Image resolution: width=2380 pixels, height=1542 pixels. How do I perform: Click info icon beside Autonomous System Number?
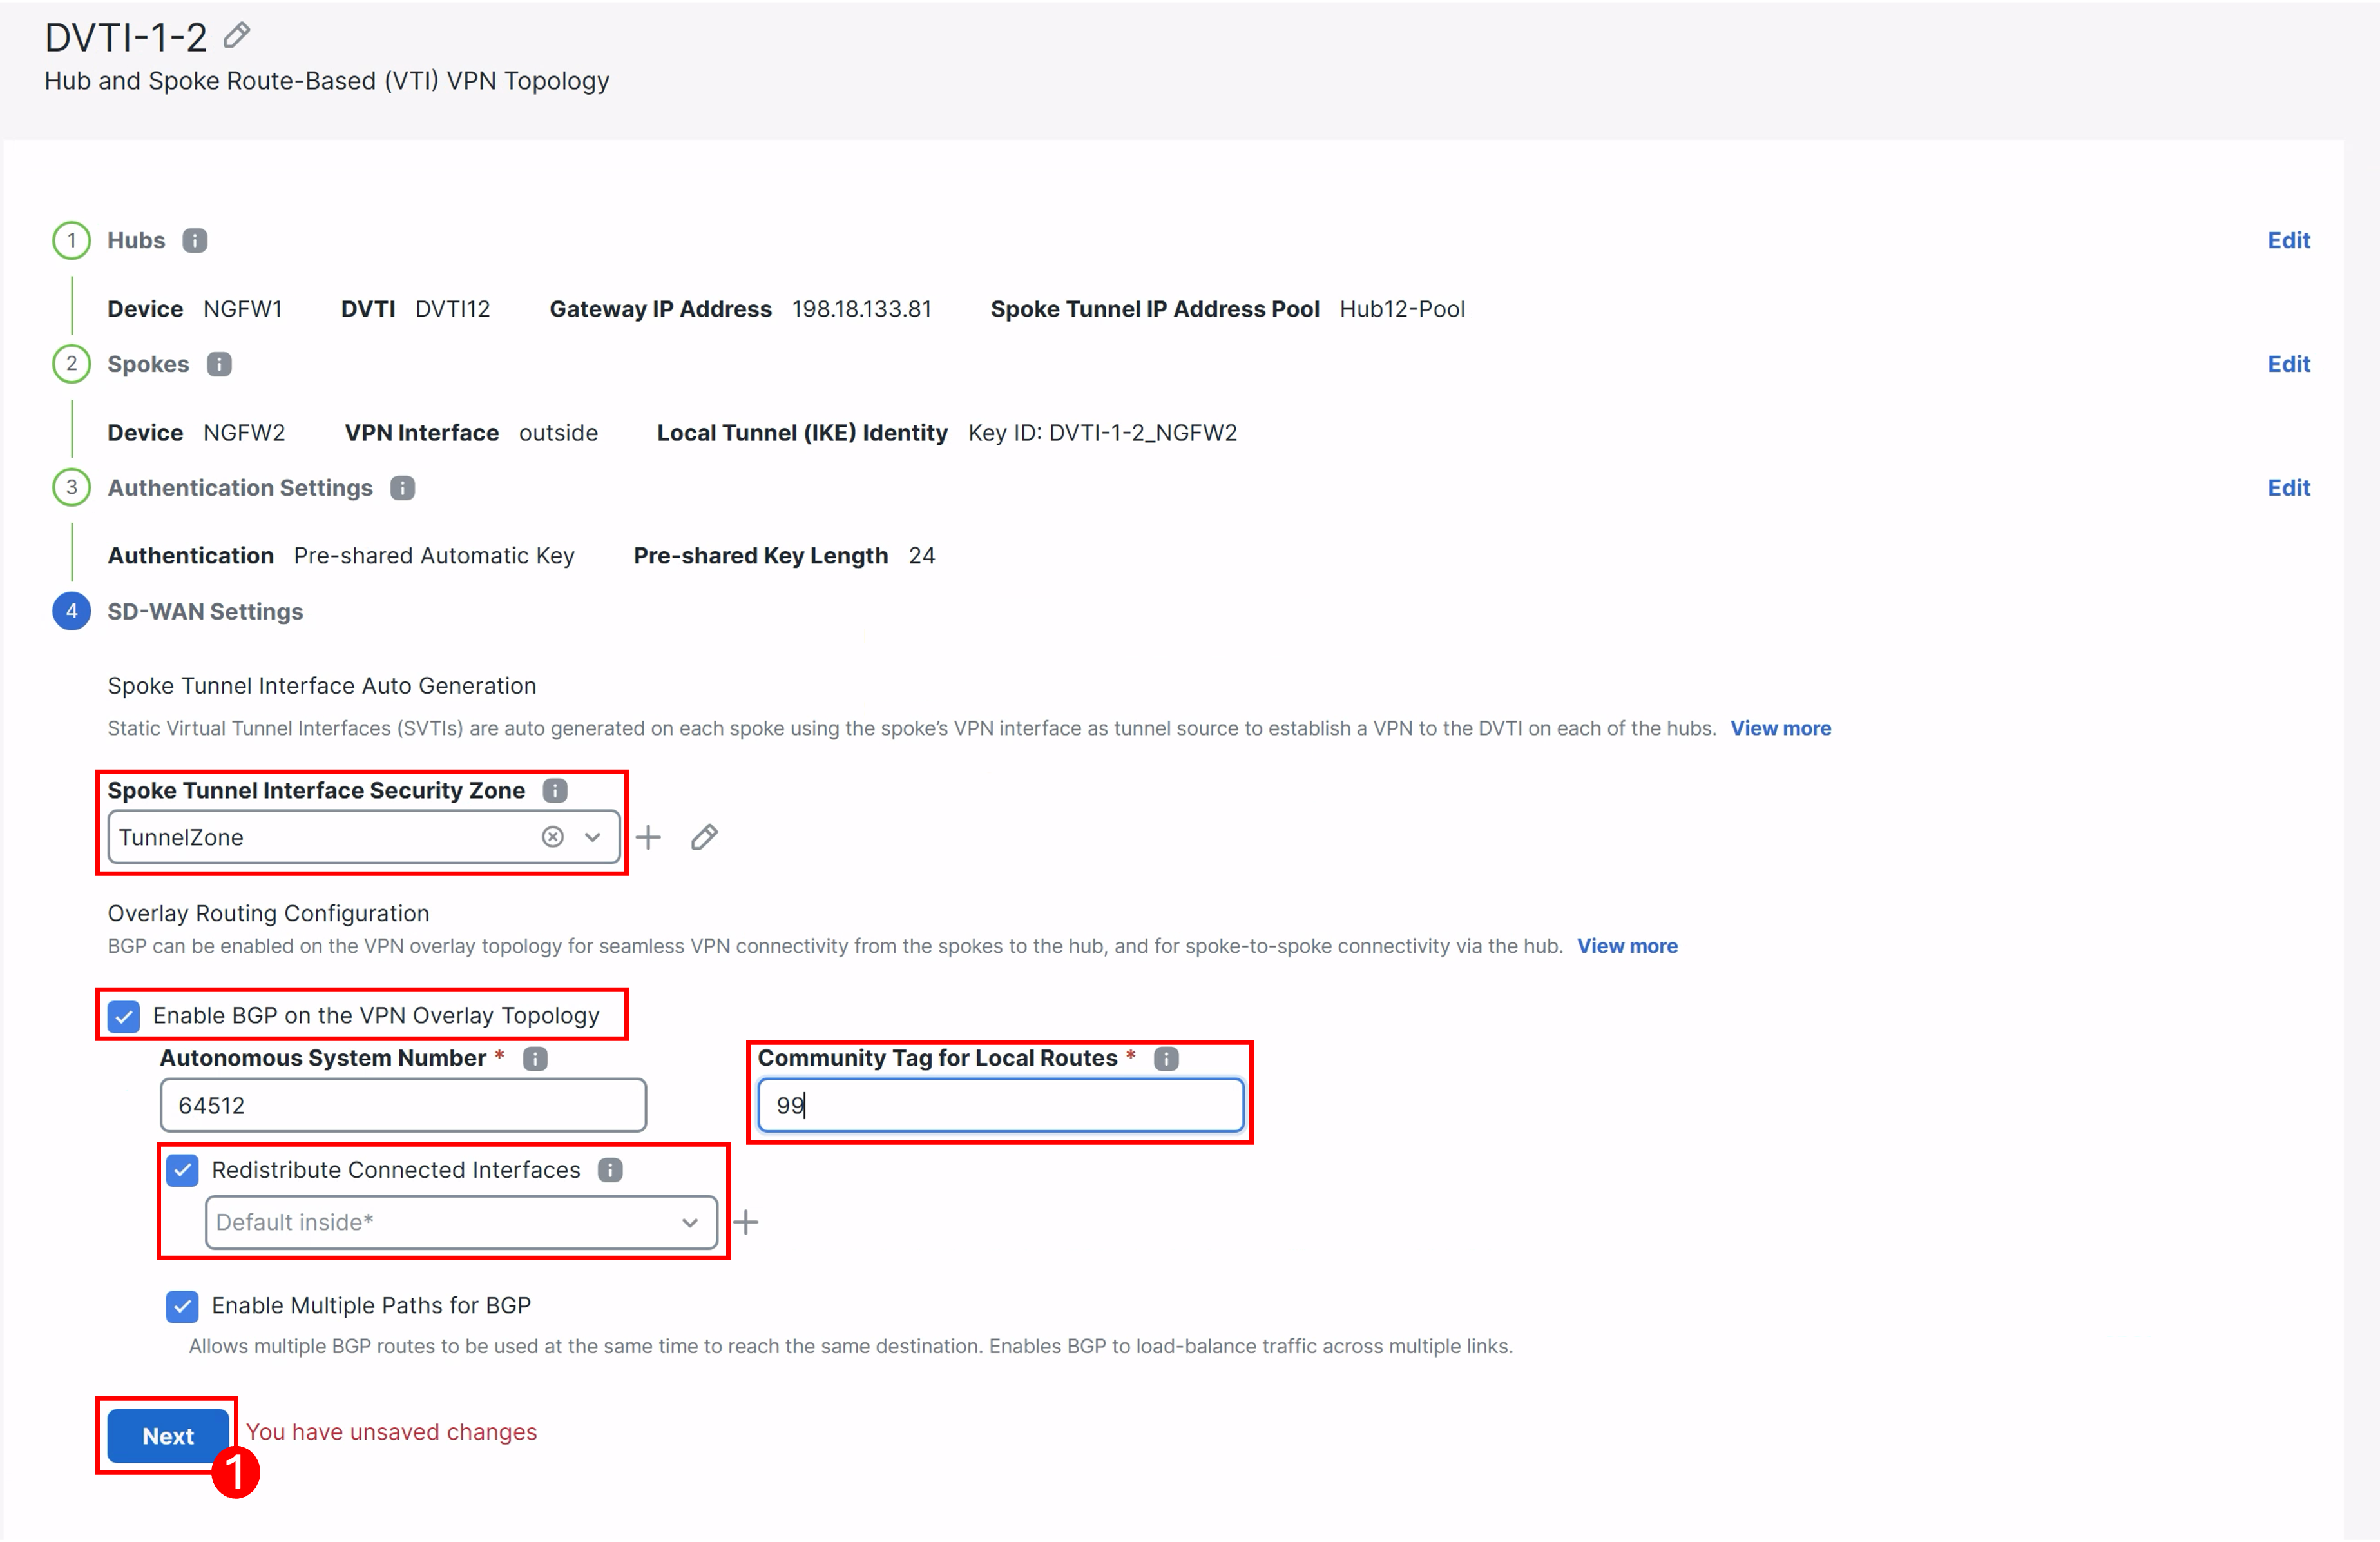(x=535, y=1059)
